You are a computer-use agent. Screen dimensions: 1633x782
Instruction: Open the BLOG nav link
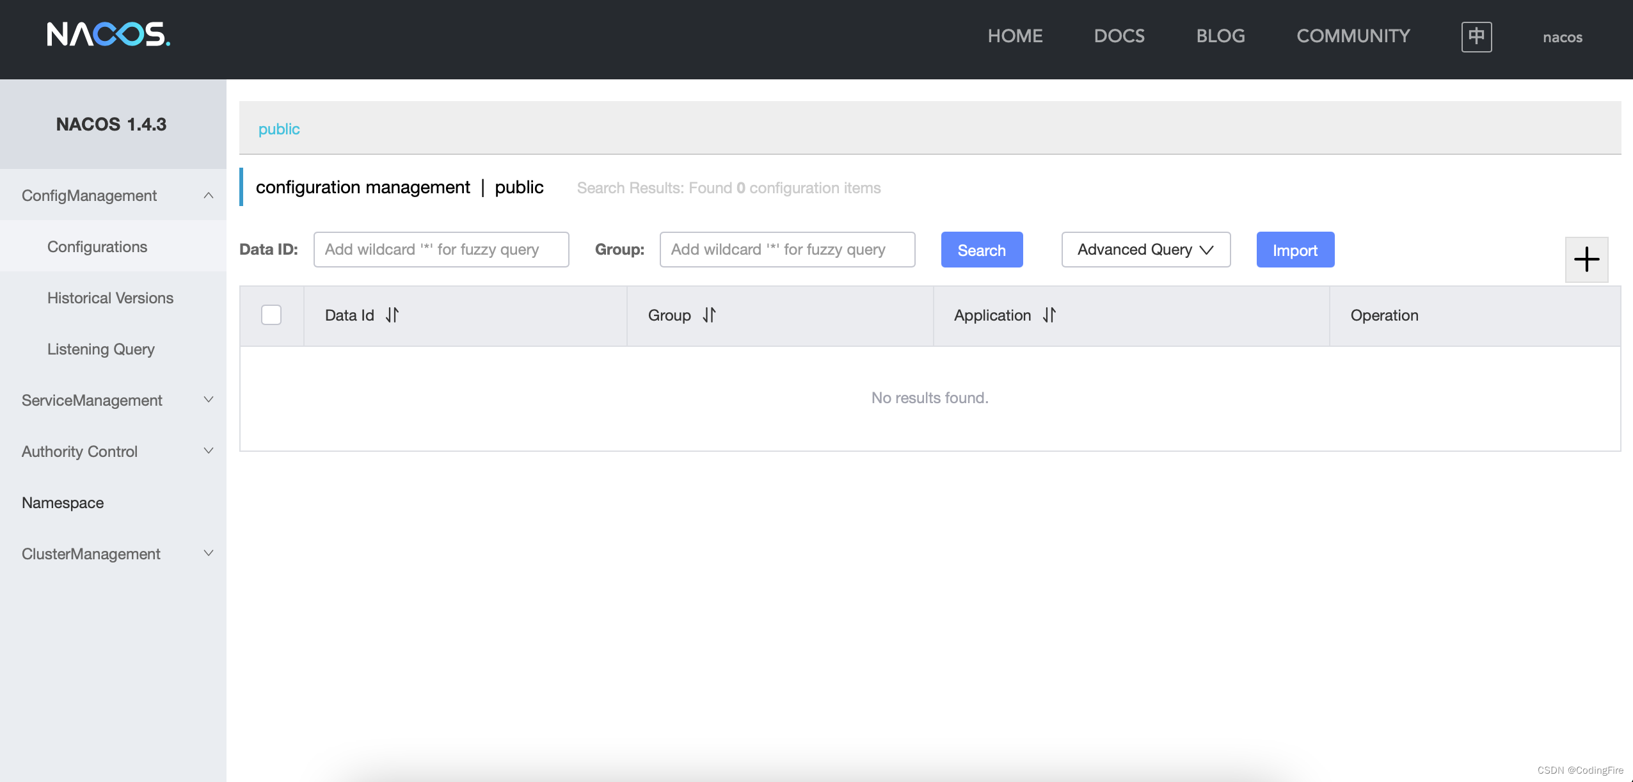pyautogui.click(x=1220, y=36)
